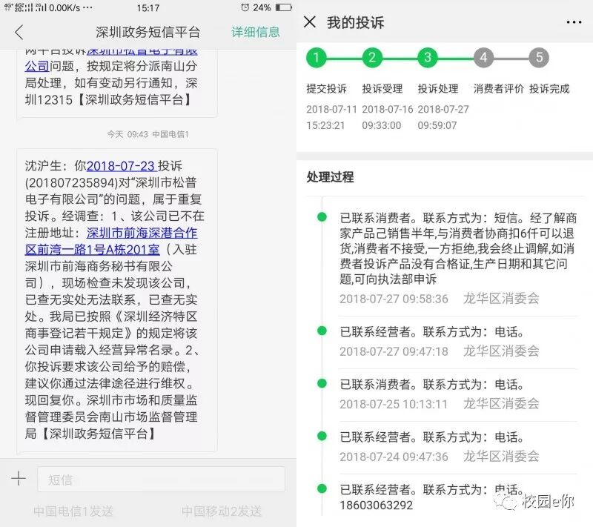
Task: Tap the phone number 18603063292
Action: pos(377,505)
